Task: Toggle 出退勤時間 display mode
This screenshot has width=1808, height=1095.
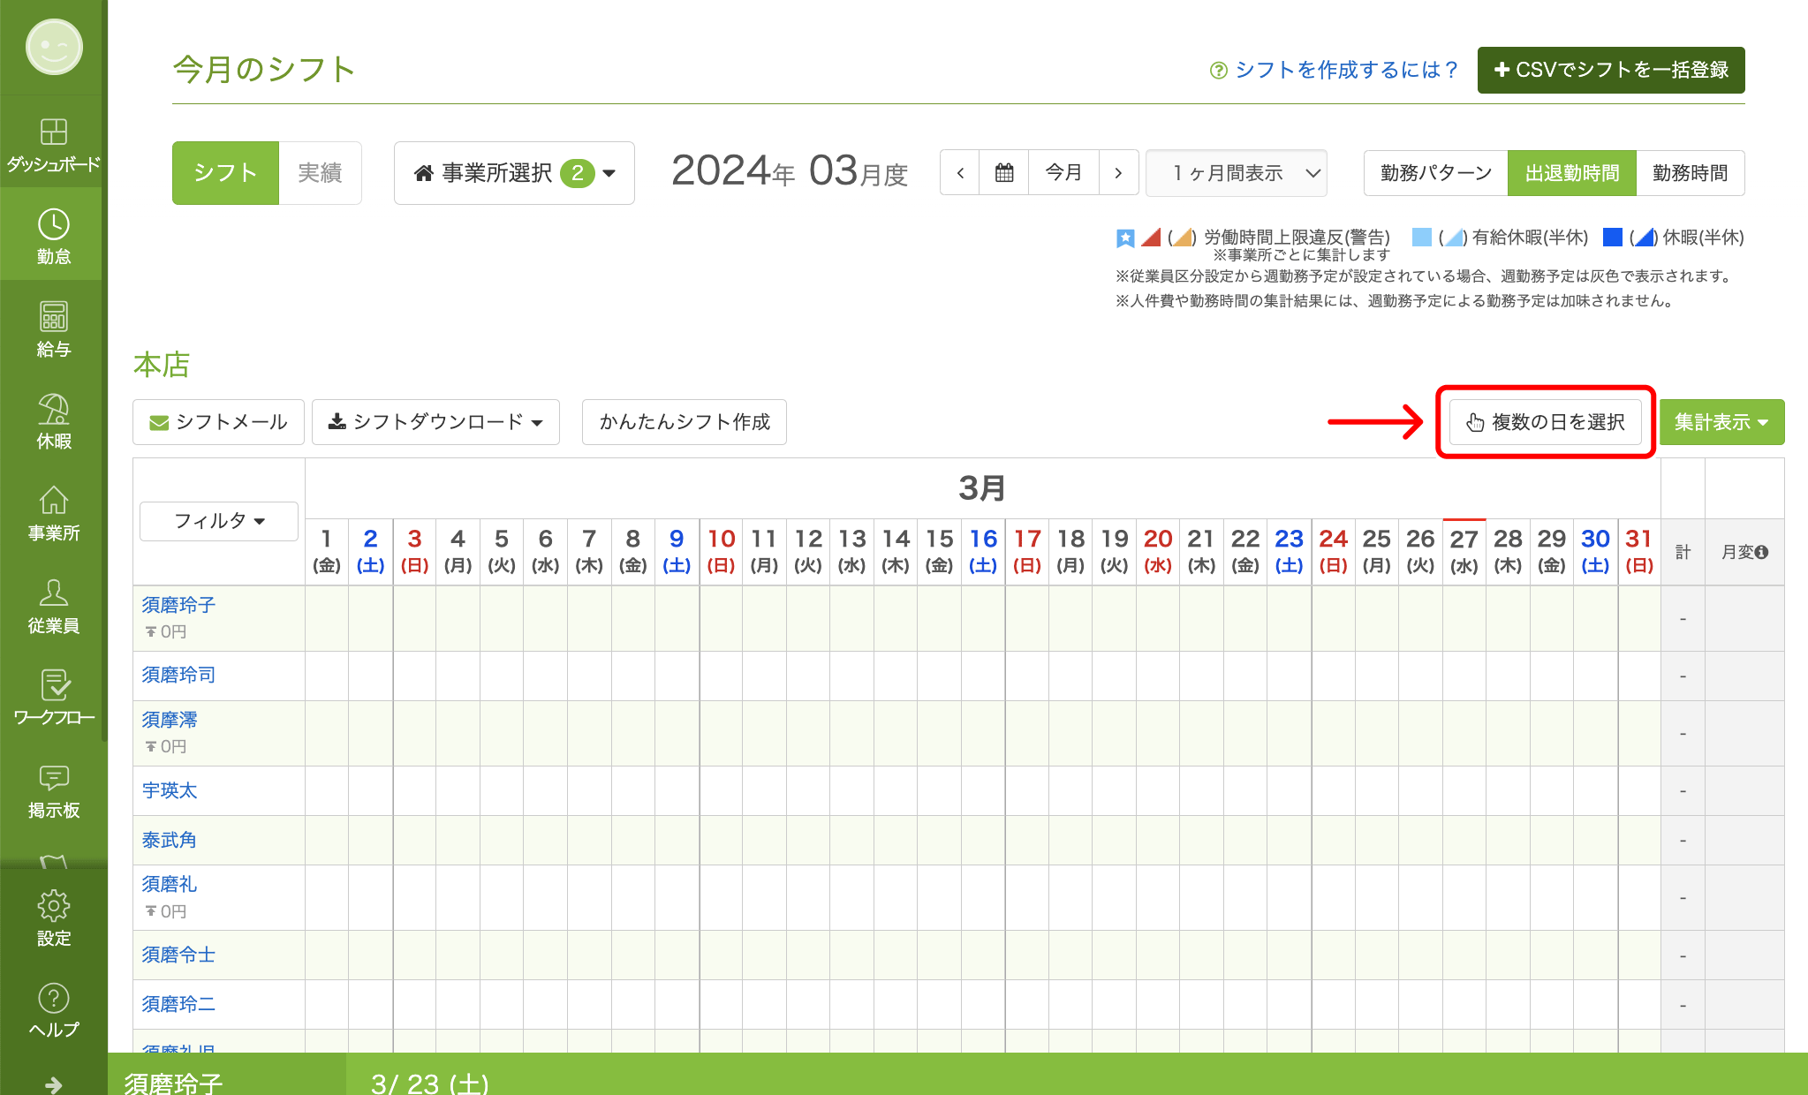Action: (1571, 173)
